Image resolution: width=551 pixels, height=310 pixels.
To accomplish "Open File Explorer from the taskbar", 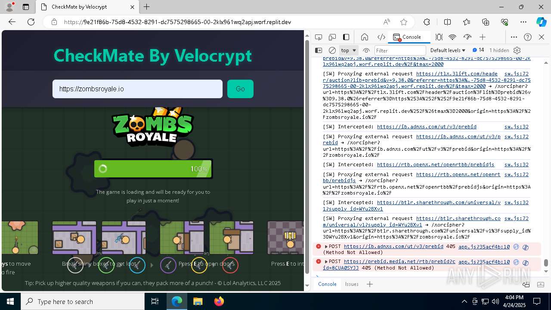I will click(x=198, y=301).
